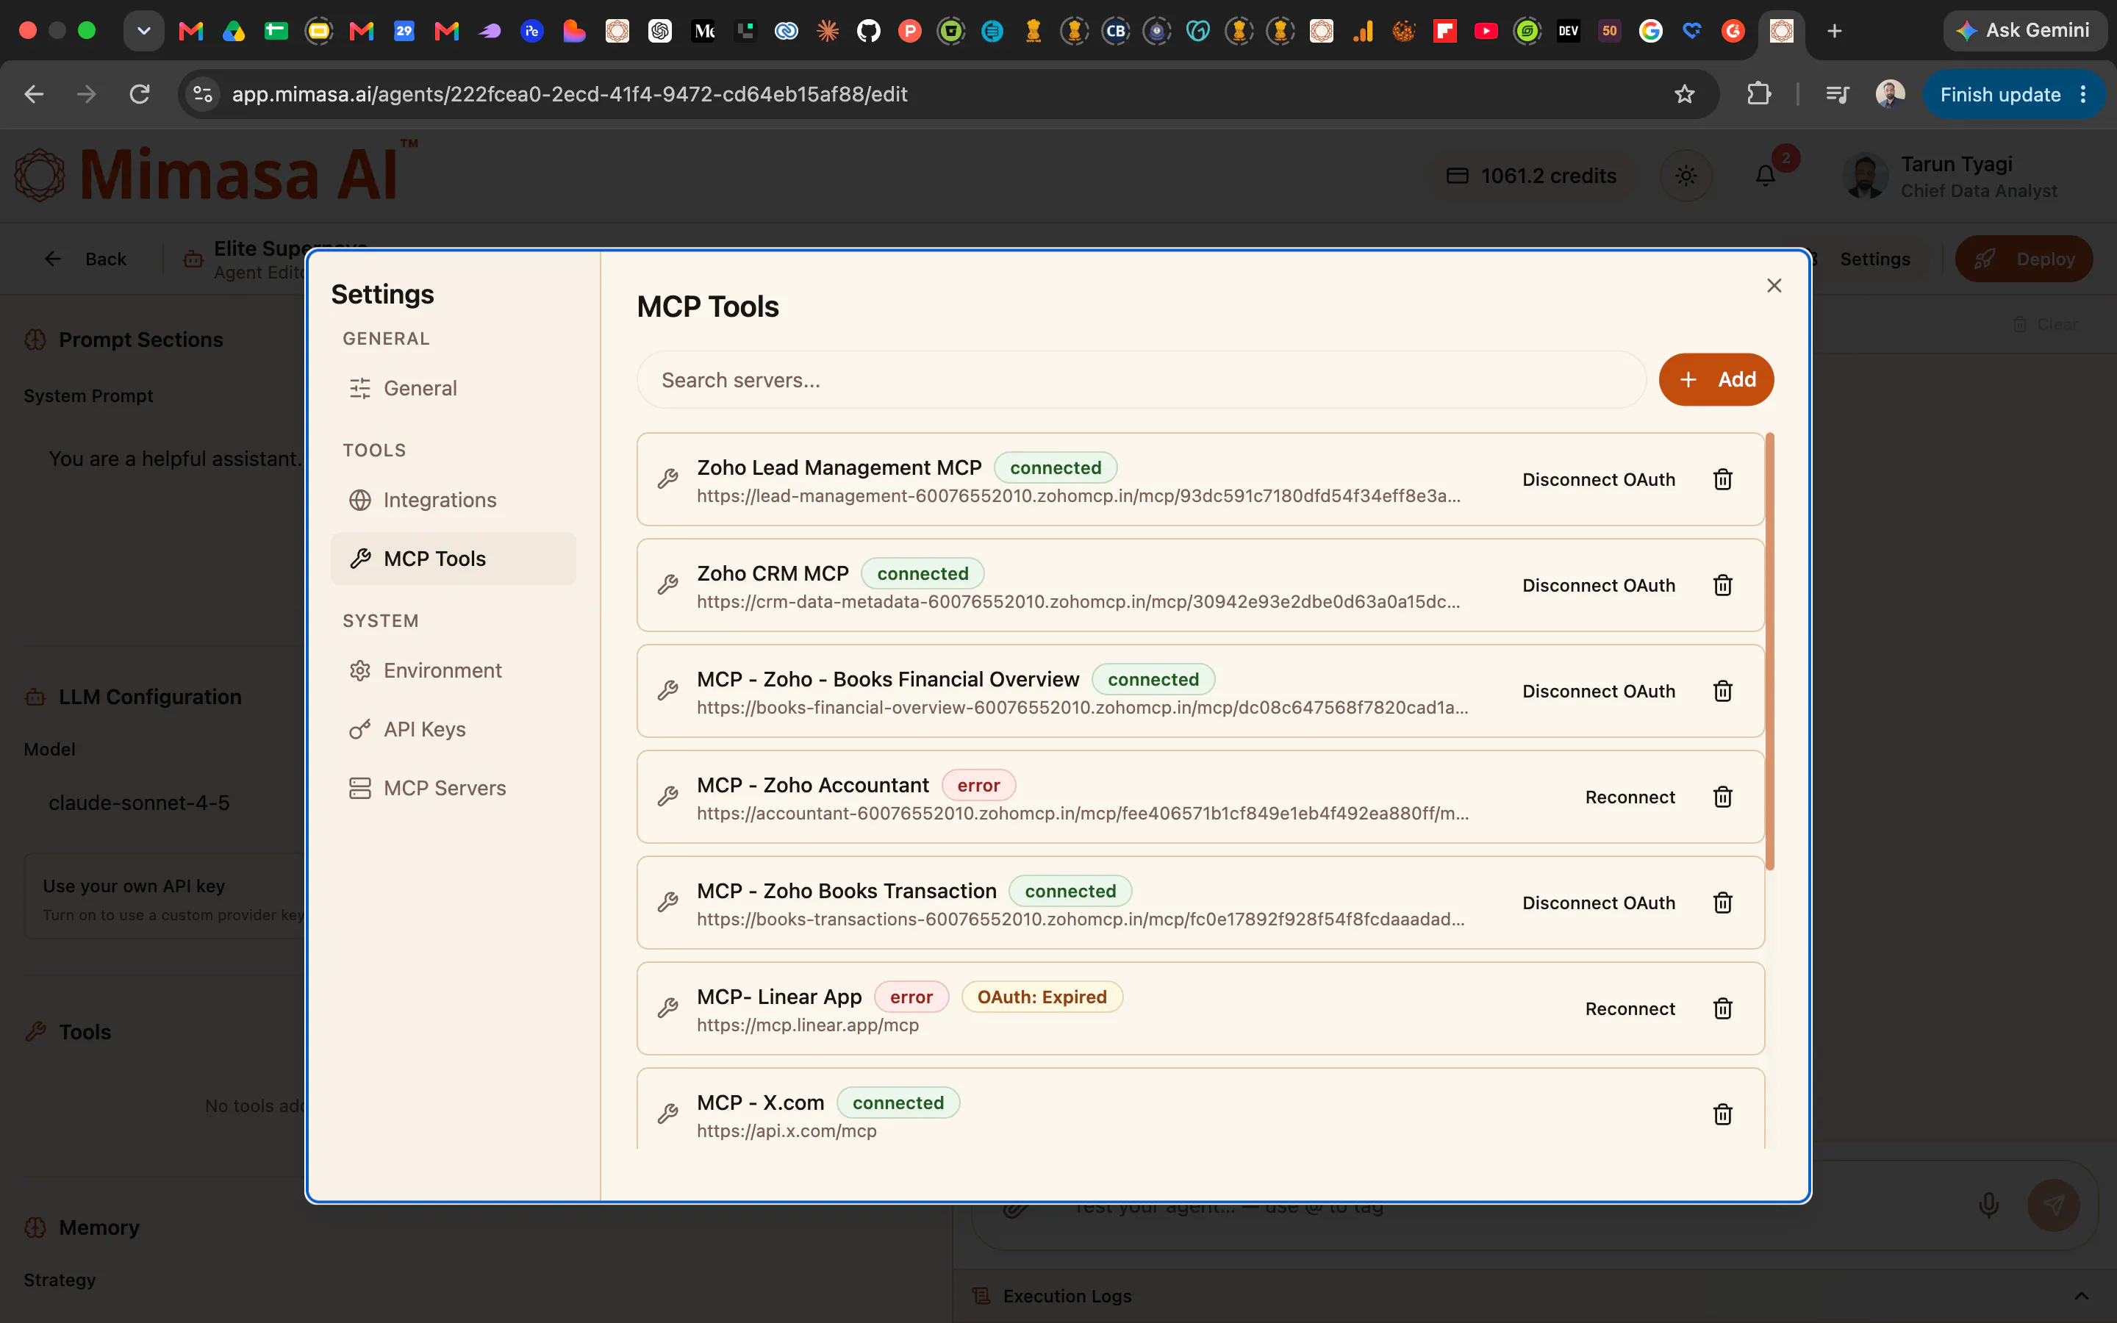The height and width of the screenshot is (1323, 2117).
Task: Click trash icon for Zoho CRM MCP
Action: point(1722,585)
